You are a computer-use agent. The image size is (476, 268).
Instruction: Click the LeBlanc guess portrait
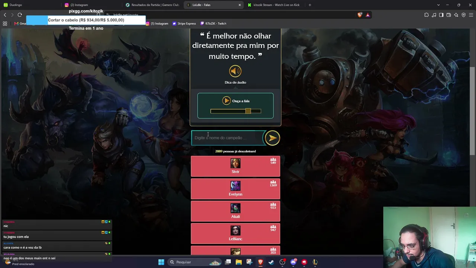tap(235, 230)
